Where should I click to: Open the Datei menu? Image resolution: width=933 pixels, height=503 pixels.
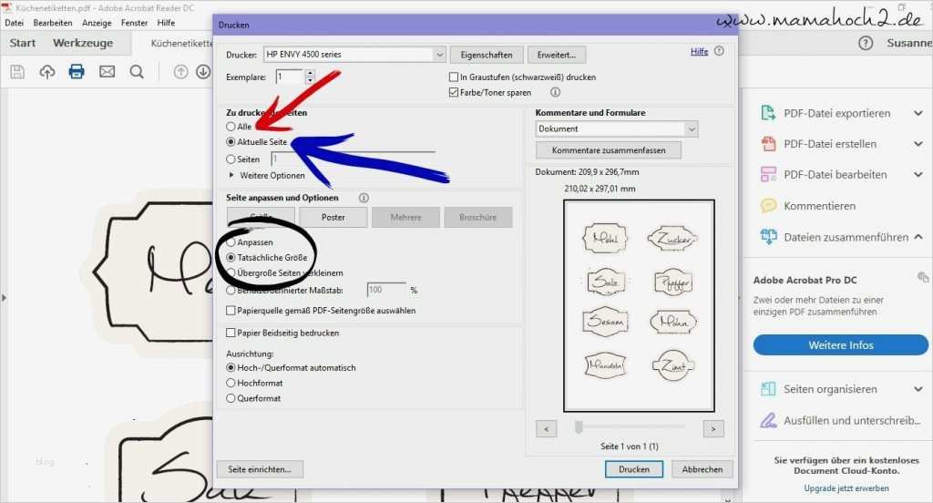click(15, 23)
